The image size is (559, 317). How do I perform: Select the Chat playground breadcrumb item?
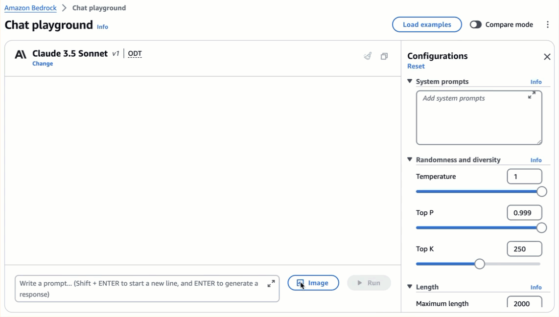(x=99, y=8)
